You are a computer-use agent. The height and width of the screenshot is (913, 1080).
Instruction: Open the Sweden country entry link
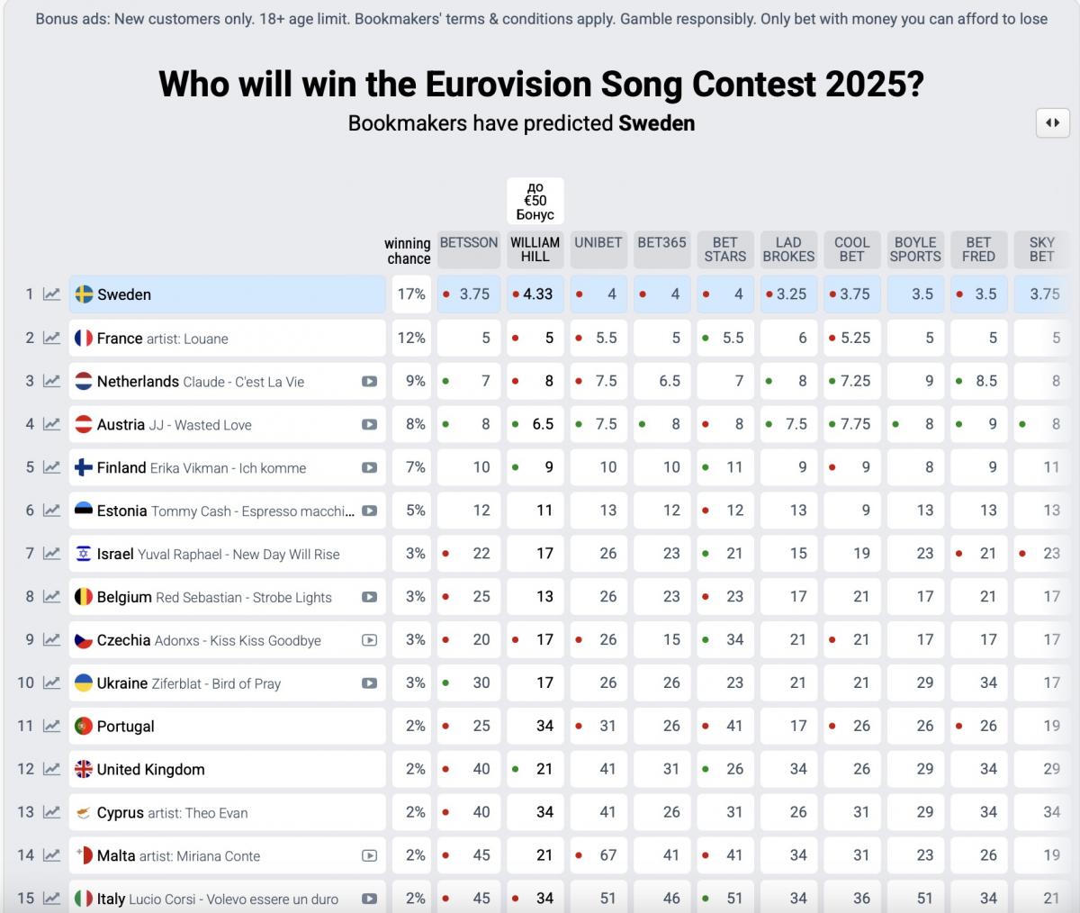(124, 294)
